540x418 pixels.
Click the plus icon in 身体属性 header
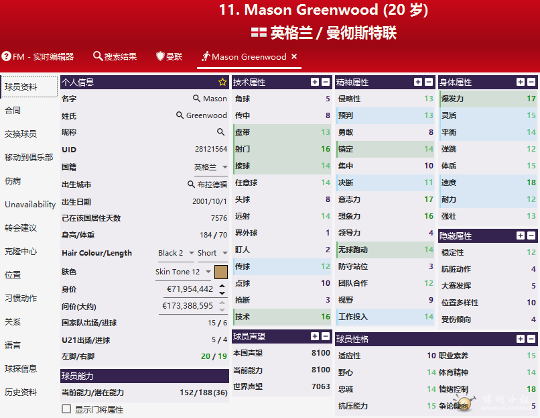tap(521, 82)
